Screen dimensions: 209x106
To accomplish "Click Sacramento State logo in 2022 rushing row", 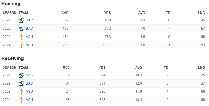I will (x=21, y=29).
